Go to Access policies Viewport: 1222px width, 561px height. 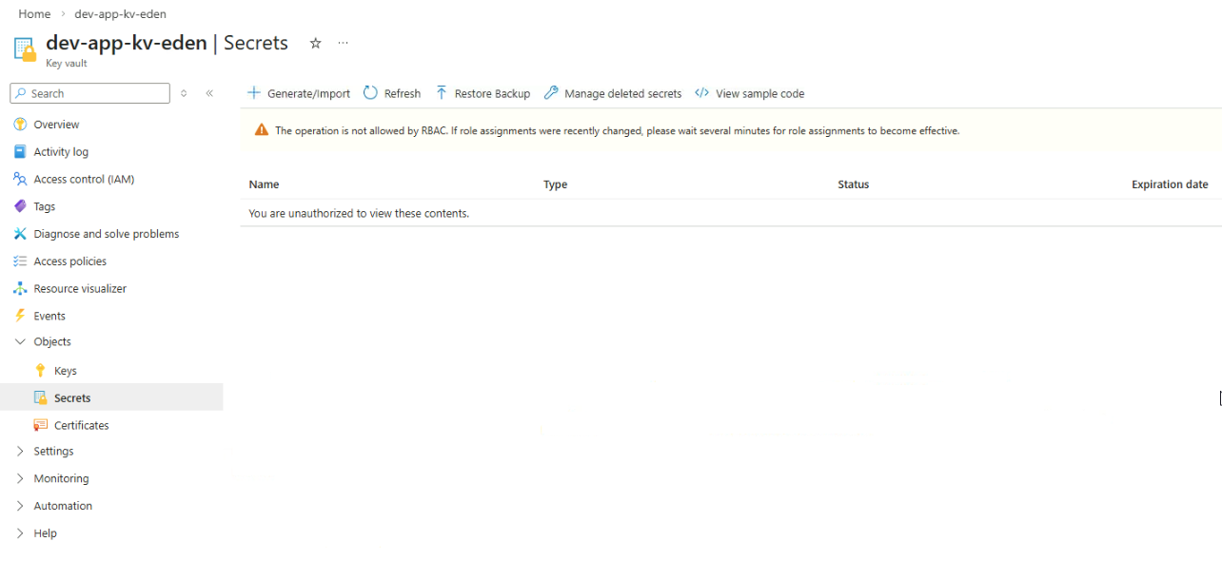tap(69, 261)
